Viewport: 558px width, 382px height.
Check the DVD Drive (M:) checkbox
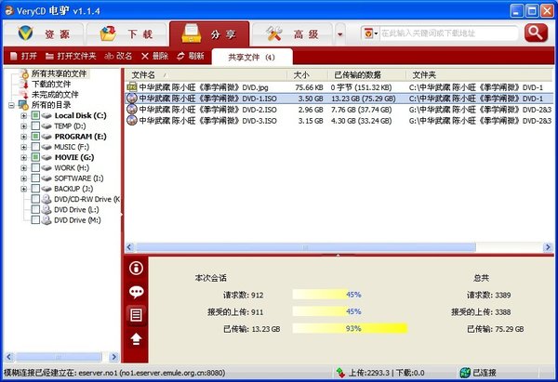pos(35,219)
